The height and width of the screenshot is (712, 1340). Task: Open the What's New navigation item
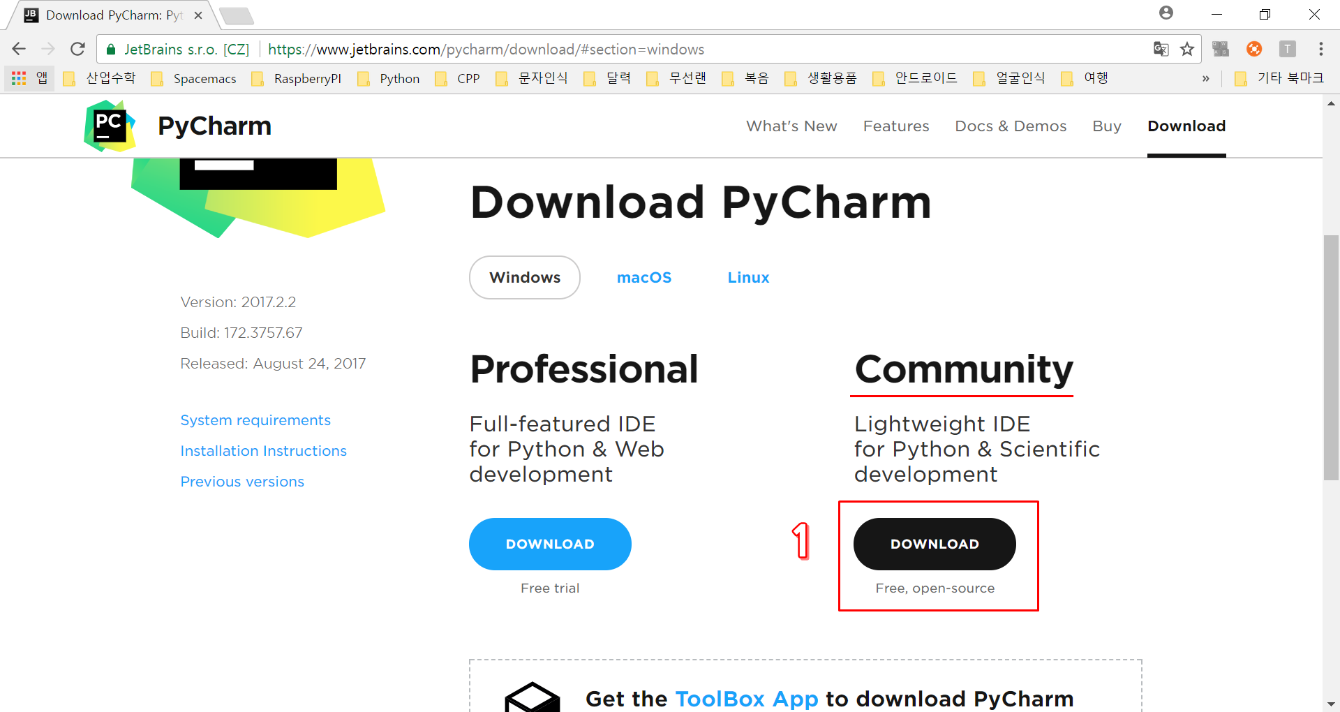tap(791, 126)
